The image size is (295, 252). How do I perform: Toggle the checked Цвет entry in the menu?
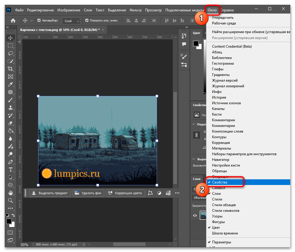pyautogui.click(x=248, y=228)
